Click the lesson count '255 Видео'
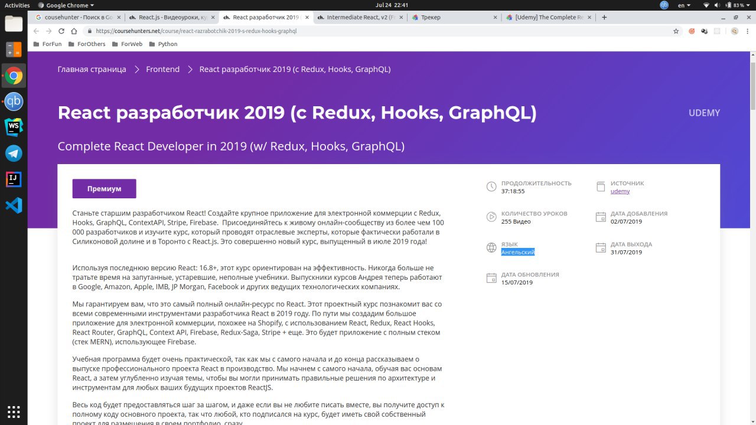This screenshot has height=425, width=756. [x=516, y=222]
